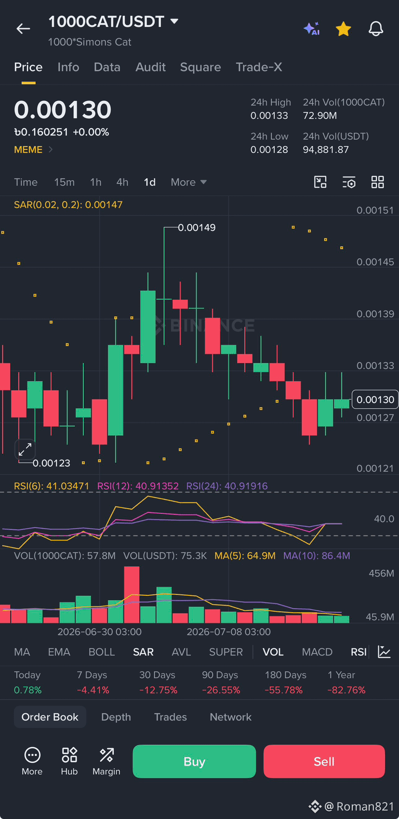Open the Order Book tab

click(x=50, y=717)
